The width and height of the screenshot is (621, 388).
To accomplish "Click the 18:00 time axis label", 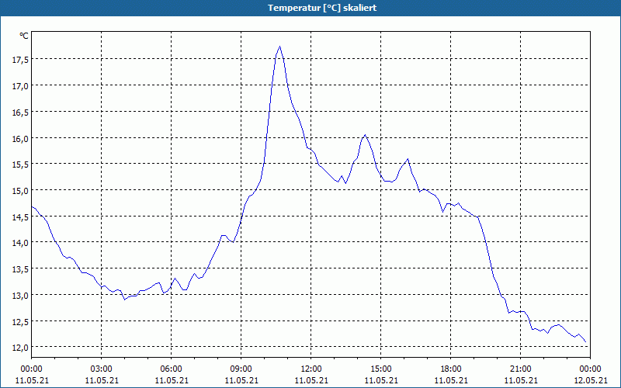I will 451,369.
